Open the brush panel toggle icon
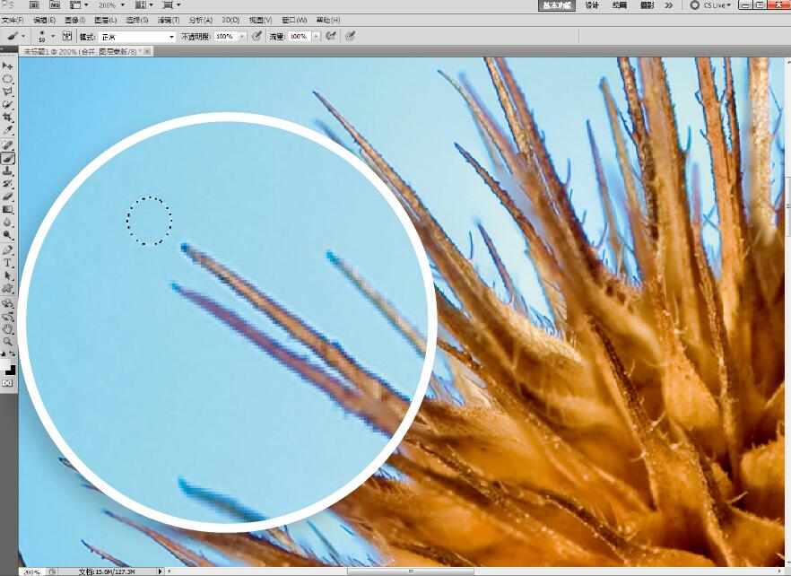This screenshot has width=791, height=576. (x=67, y=37)
